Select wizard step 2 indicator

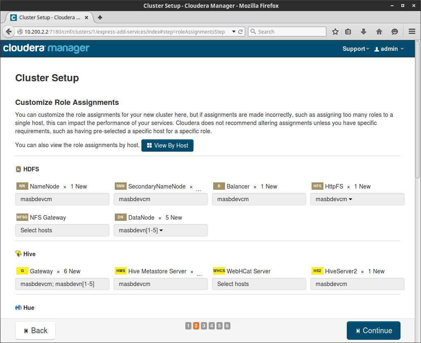click(196, 326)
